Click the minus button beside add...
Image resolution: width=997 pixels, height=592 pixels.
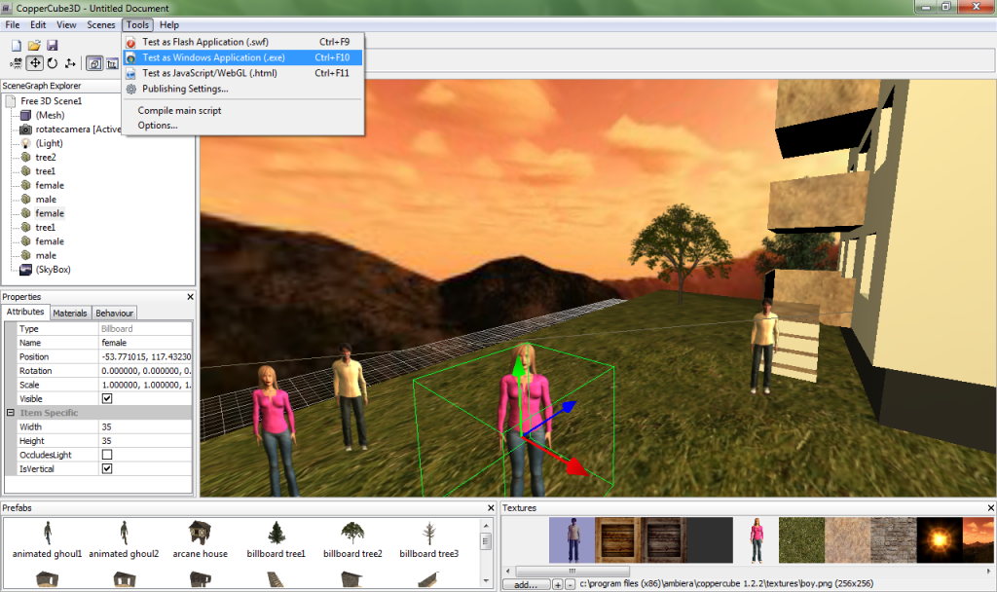click(570, 584)
